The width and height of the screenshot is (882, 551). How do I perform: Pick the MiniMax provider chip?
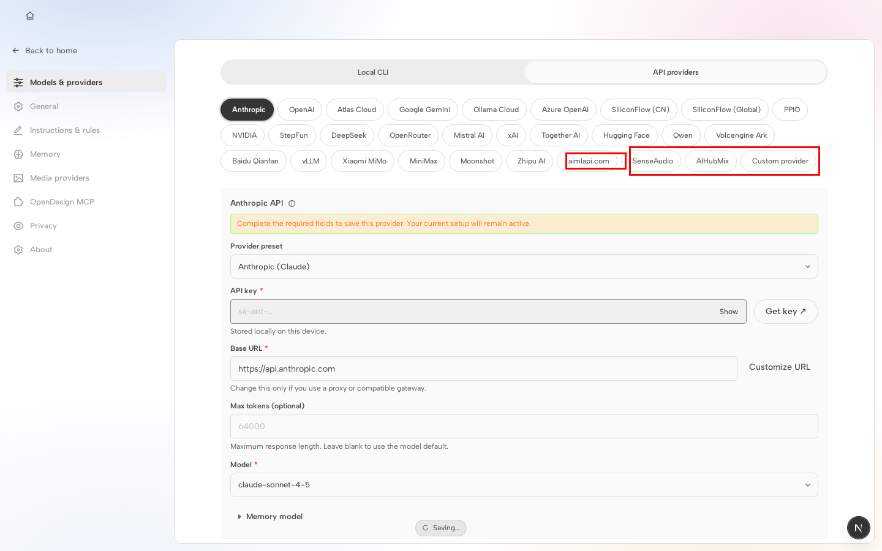point(423,161)
